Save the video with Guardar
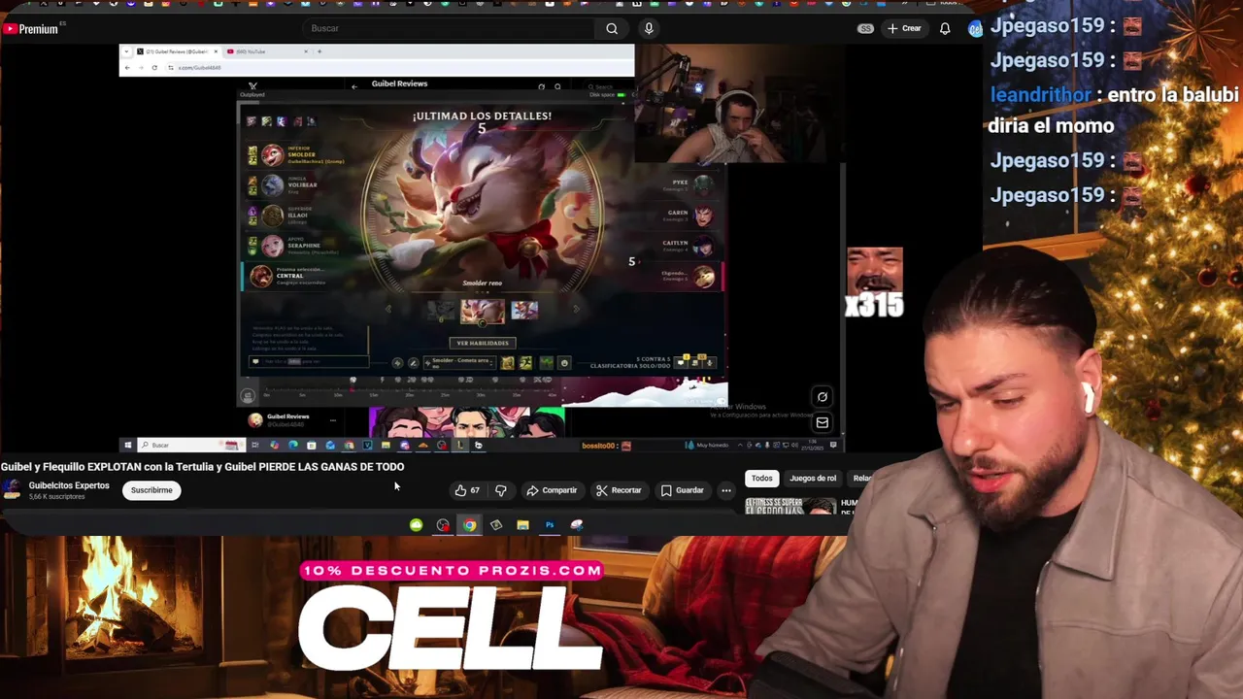 click(x=682, y=490)
